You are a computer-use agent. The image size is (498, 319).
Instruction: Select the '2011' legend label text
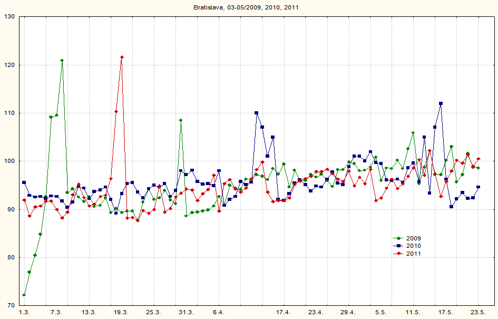coord(414,254)
